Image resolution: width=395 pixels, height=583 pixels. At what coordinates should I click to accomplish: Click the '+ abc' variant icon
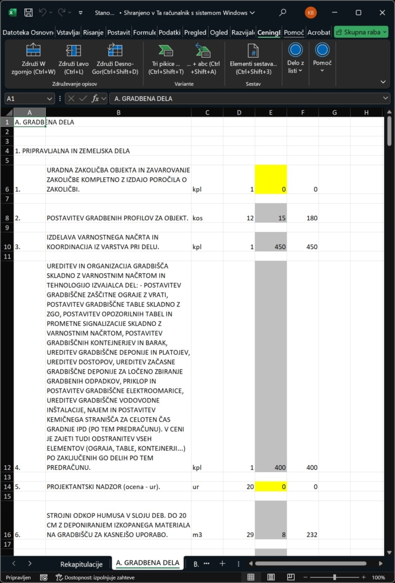pos(203,50)
